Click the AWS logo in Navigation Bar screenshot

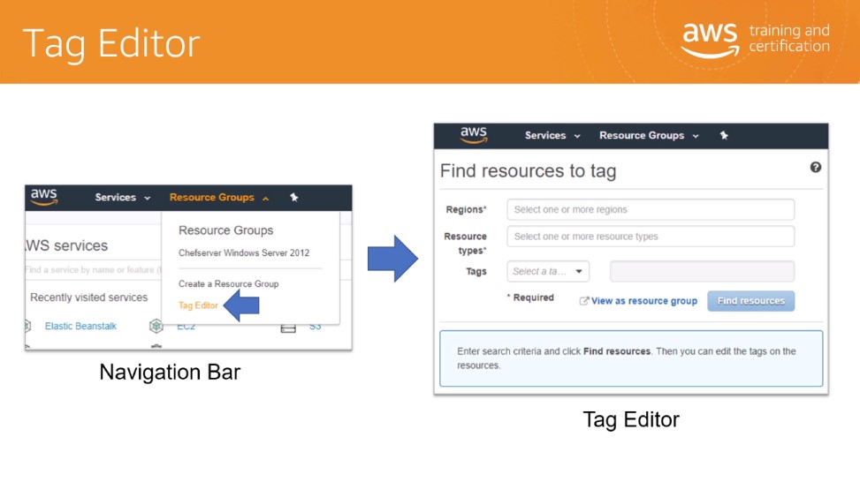click(x=44, y=197)
